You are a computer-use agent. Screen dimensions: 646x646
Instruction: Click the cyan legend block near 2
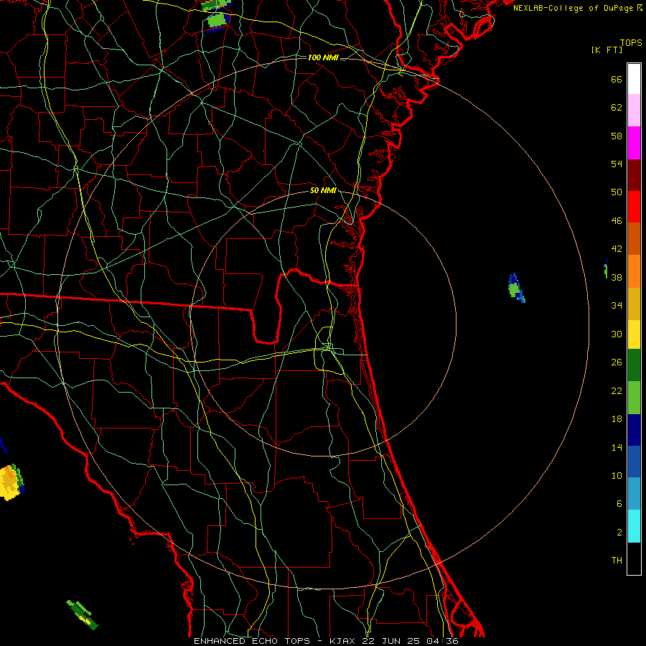634,526
